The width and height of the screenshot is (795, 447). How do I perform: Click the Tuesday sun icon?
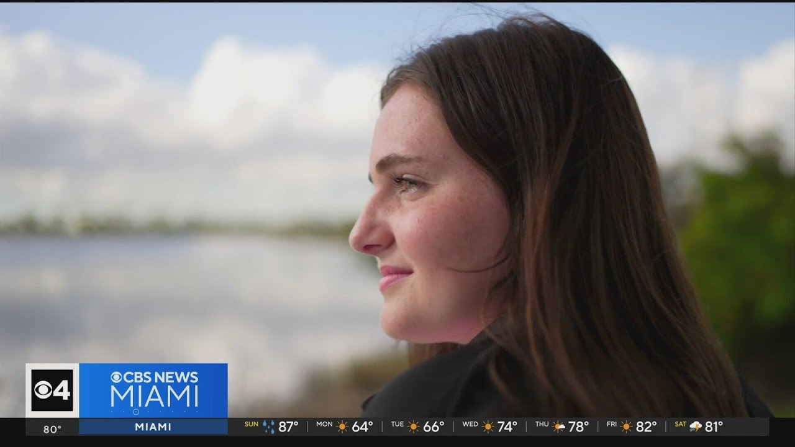click(x=413, y=427)
